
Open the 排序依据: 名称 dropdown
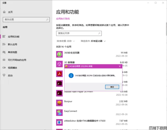[x=66, y=41]
